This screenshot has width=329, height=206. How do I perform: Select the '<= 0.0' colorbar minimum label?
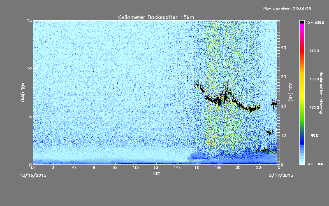(x=315, y=164)
